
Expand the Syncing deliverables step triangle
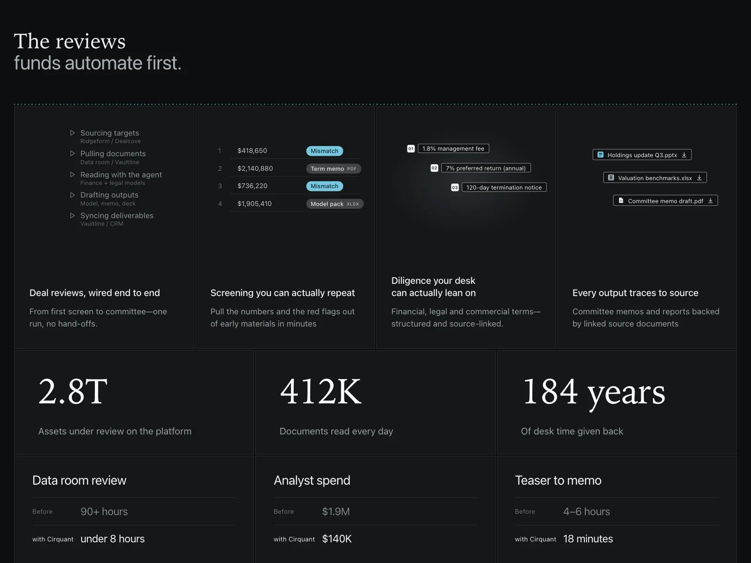pyautogui.click(x=72, y=216)
